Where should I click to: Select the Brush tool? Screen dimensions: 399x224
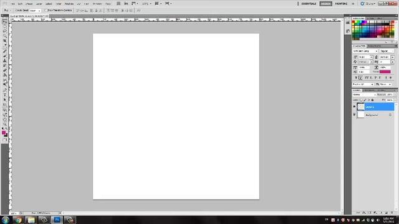4,55
